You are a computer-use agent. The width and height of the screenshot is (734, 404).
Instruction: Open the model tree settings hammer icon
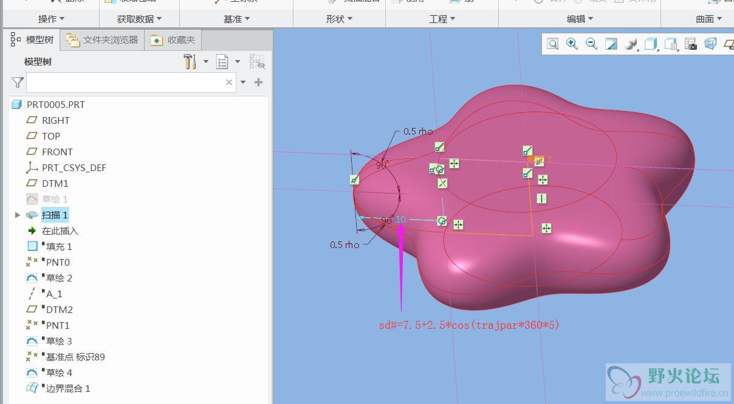(x=190, y=61)
